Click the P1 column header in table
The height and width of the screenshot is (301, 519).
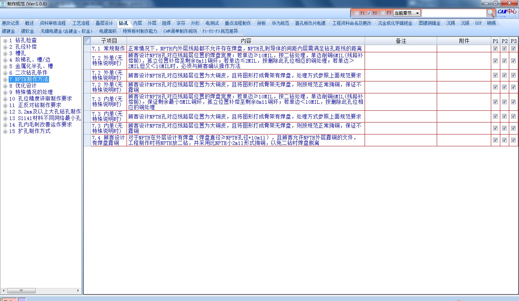click(495, 41)
